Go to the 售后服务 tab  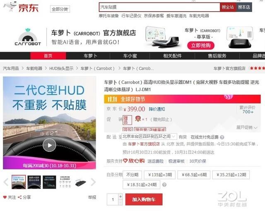coord(217,56)
